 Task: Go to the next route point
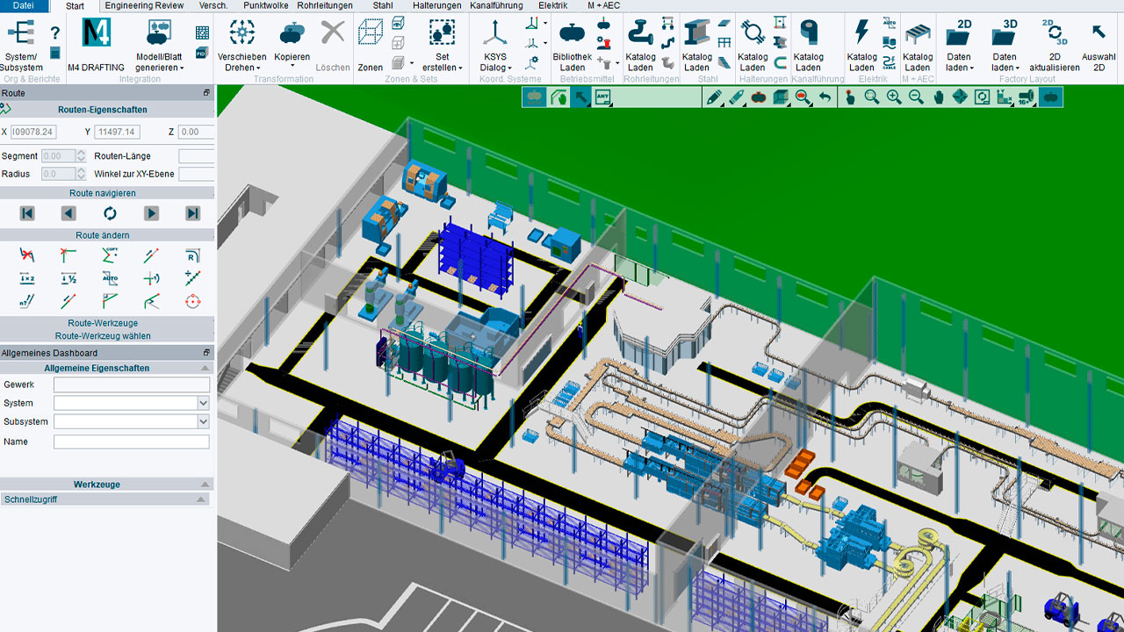pos(151,213)
